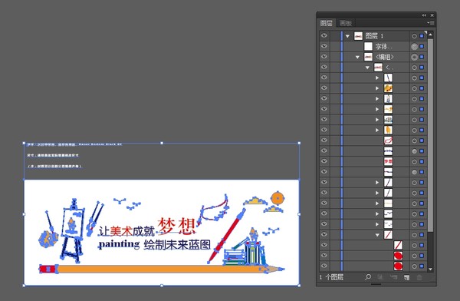
Task: Toggle eye of 梦想 thumbnail row
Action: pos(324,161)
